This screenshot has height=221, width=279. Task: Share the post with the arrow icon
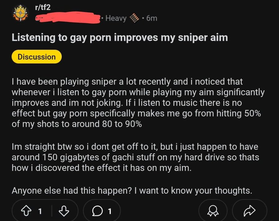(250, 211)
